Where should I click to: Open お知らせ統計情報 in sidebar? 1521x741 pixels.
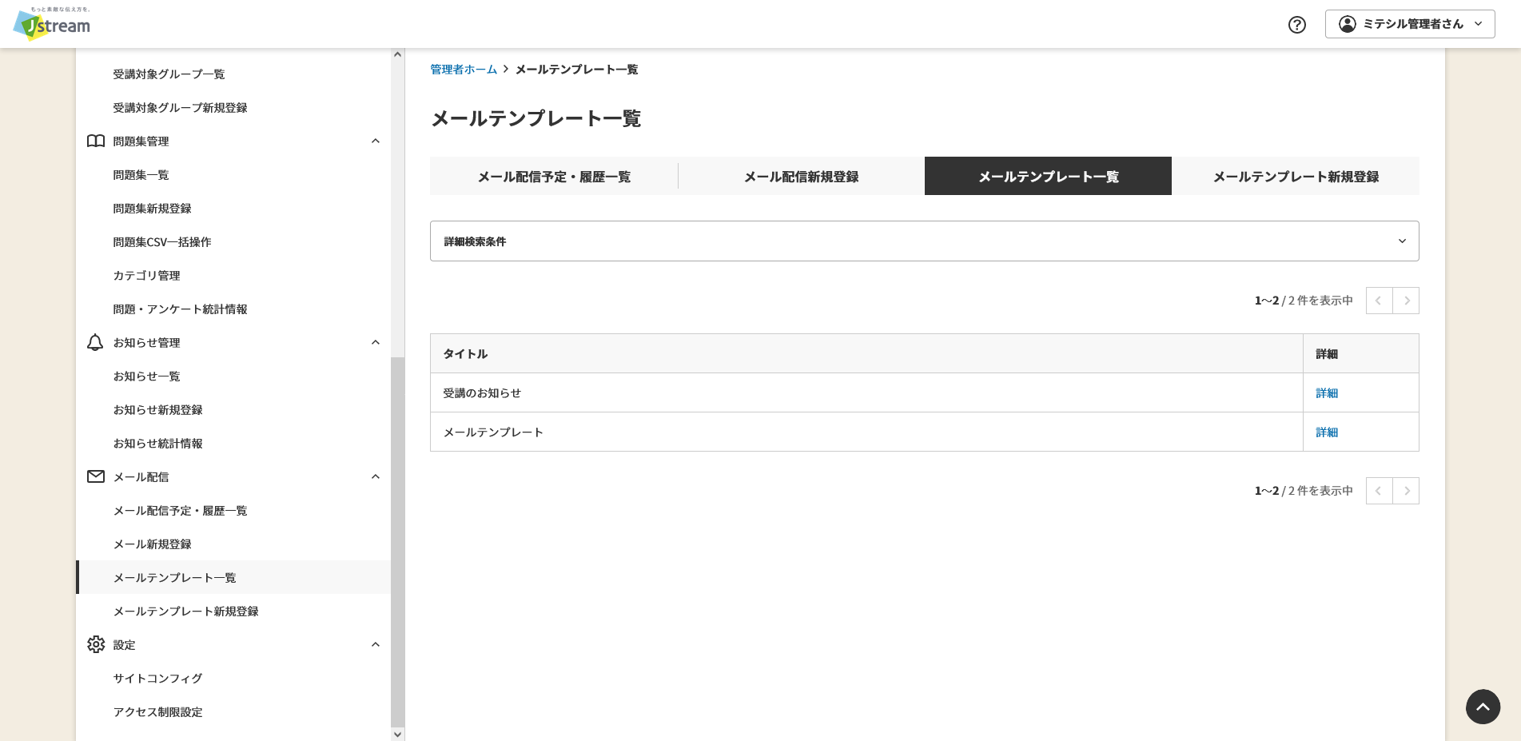click(x=157, y=444)
